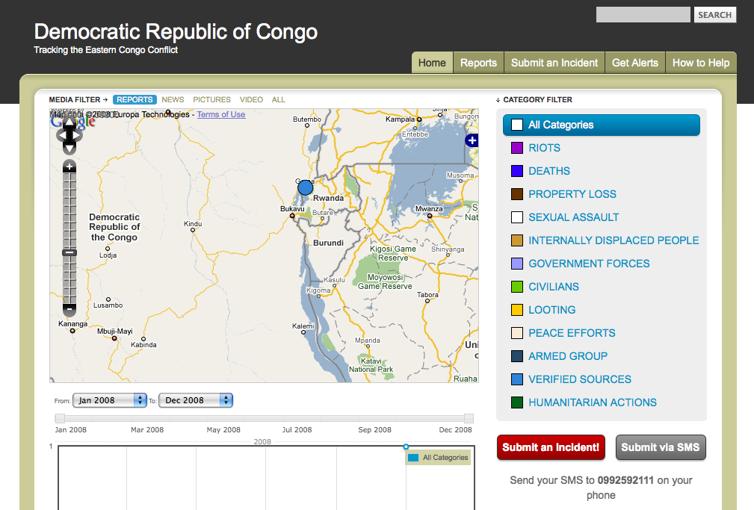Click the All Categories legend color box

(x=413, y=458)
